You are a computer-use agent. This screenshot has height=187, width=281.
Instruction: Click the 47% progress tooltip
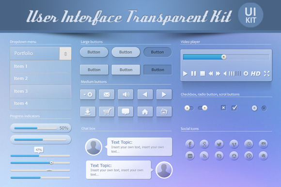[x=39, y=150]
